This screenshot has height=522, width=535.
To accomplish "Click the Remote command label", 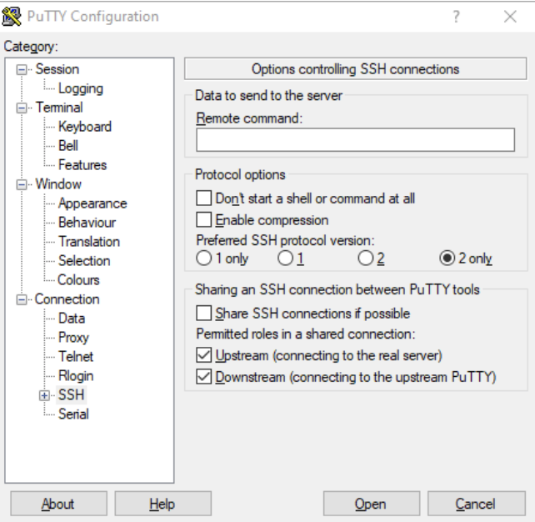I will (249, 118).
